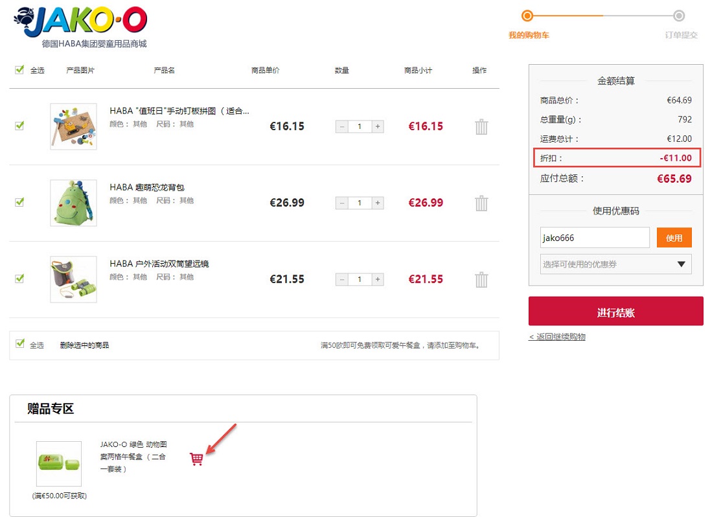View the green dinosaur backpack thumbnail
Viewport: 710px width, 517px height.
73,203
